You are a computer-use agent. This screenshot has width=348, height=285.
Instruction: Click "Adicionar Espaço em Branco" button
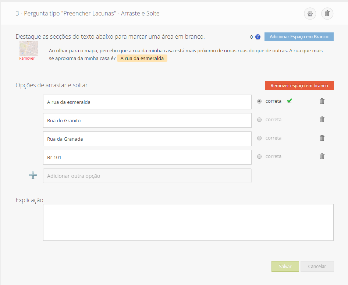point(299,37)
